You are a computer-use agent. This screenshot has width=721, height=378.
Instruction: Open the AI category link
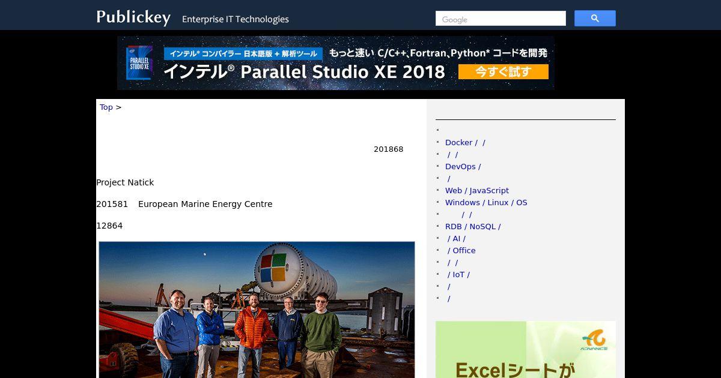[x=457, y=239]
